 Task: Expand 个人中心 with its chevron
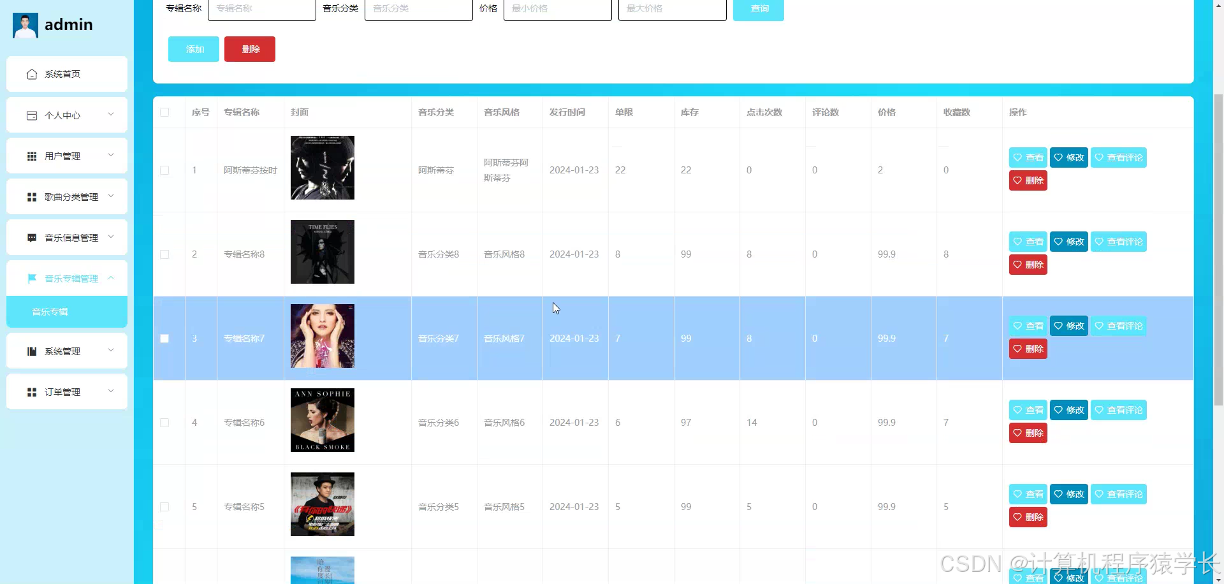tap(111, 115)
